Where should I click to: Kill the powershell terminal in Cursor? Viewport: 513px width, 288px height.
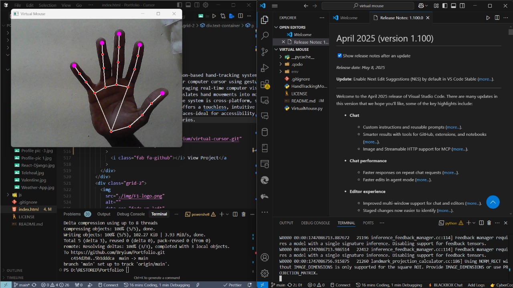(x=243, y=214)
